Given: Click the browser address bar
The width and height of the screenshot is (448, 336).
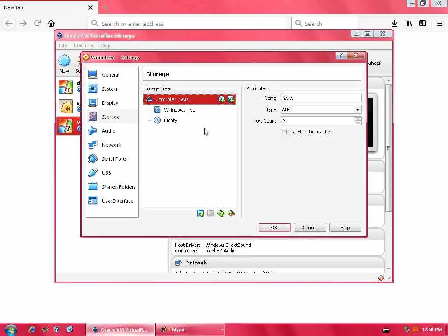Looking at the screenshot, I should pos(187,24).
